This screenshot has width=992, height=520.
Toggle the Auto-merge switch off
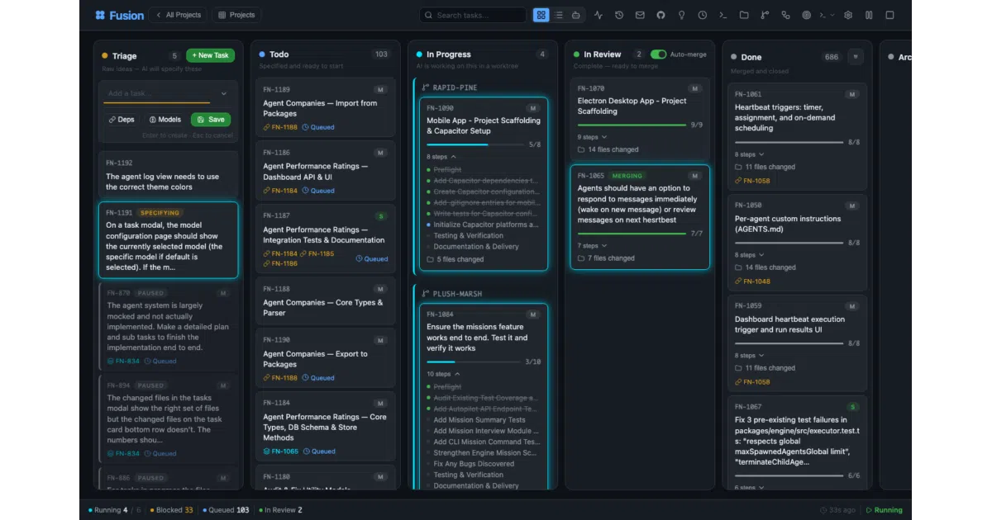point(658,54)
